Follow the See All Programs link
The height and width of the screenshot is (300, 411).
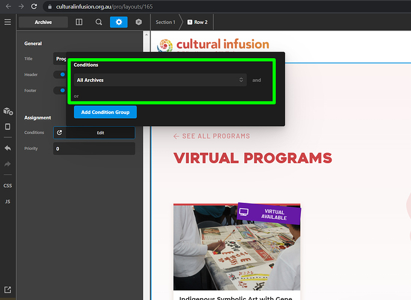(211, 136)
